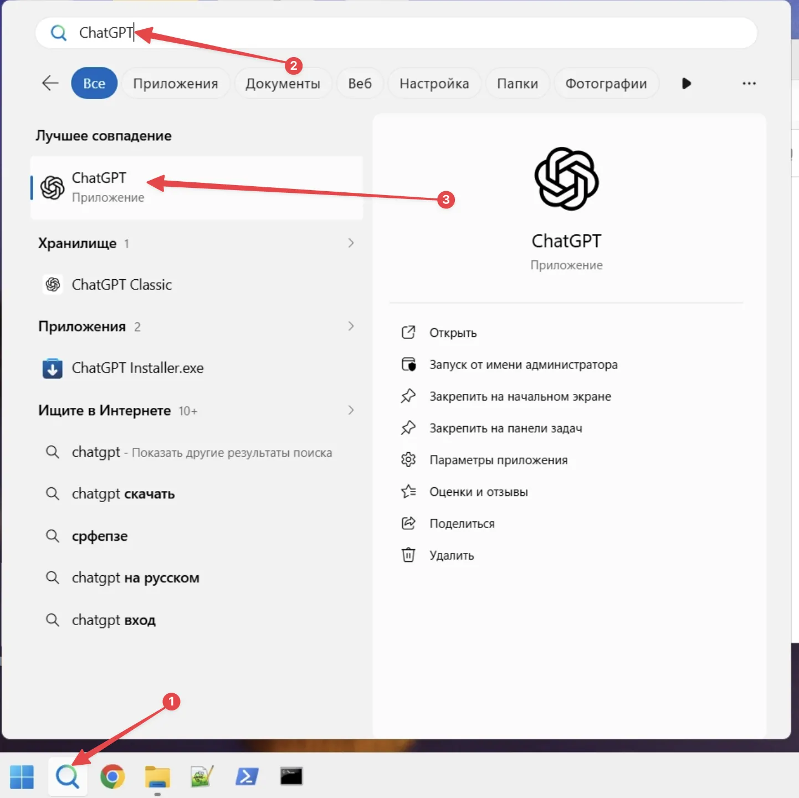
Task: Expand Ищите в Интернете results
Action: click(351, 410)
